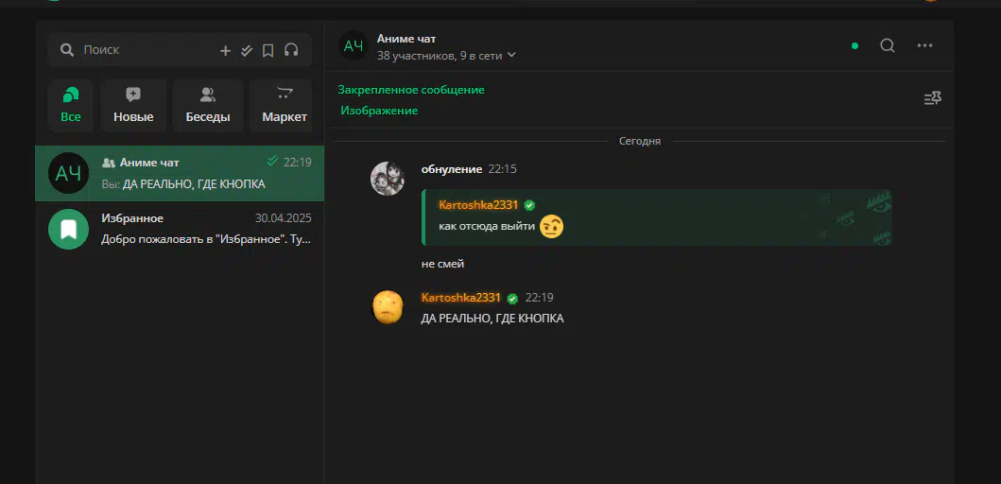Open the Избранное conversation

coord(180,229)
